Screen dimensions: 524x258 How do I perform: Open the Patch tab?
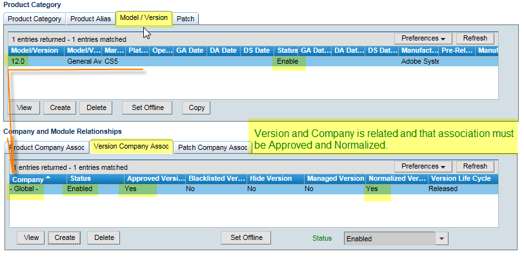(185, 19)
